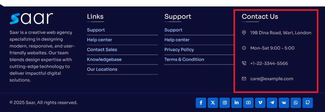Click Help center under Links heading

pyautogui.click(x=99, y=40)
